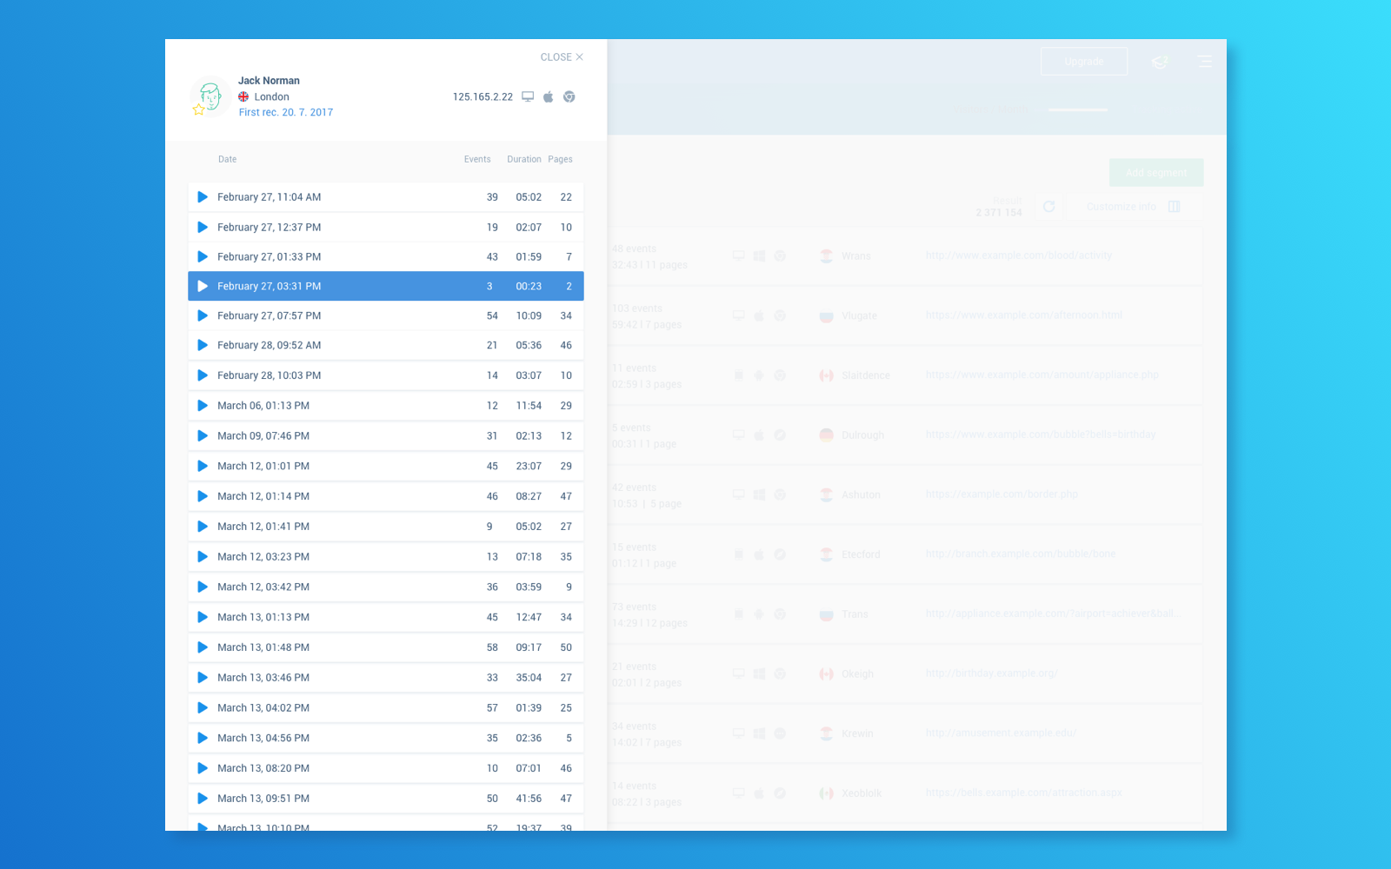
Task: Click the yellow star badge on Jack Norman's avatar
Action: tap(198, 109)
